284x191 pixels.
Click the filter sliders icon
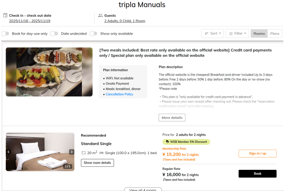231,34
